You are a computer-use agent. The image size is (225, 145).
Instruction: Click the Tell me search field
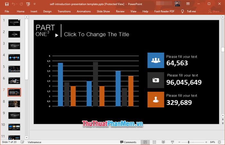191,11
